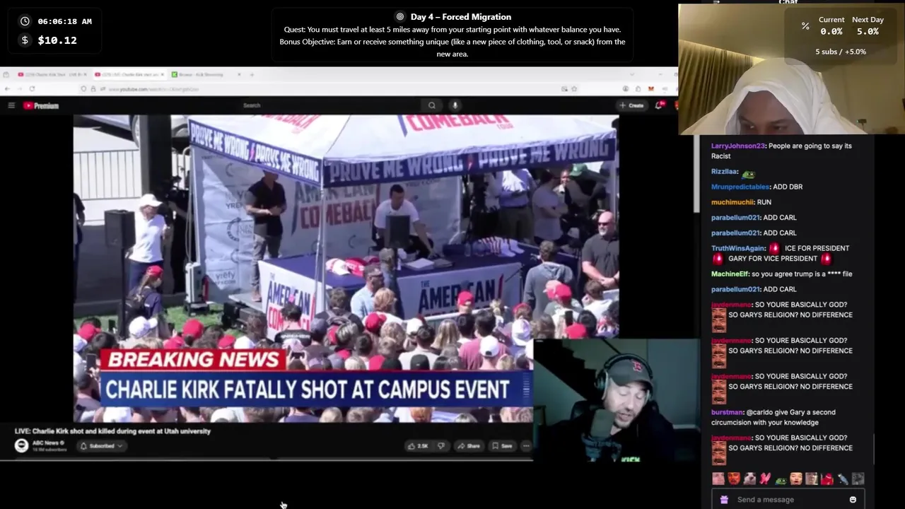The image size is (905, 509).
Task: Open a new browser tab with plus
Action: 252,74
